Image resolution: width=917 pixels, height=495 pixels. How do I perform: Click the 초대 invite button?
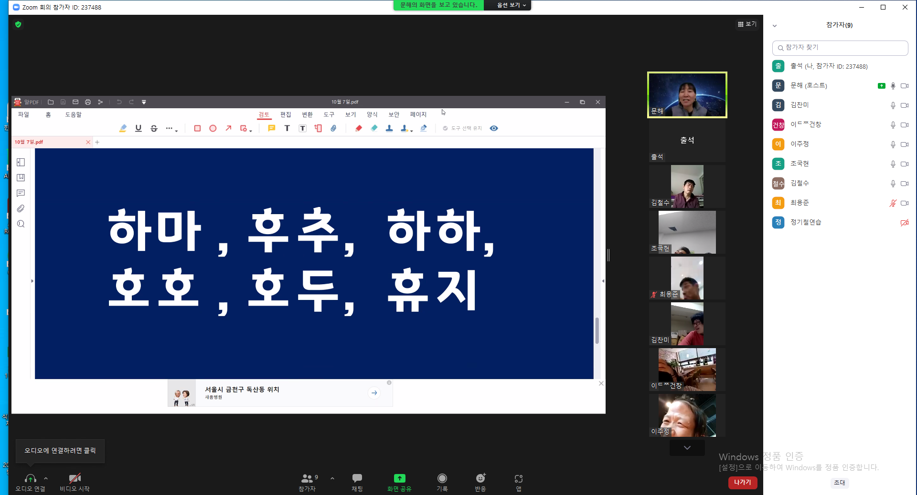point(839,483)
